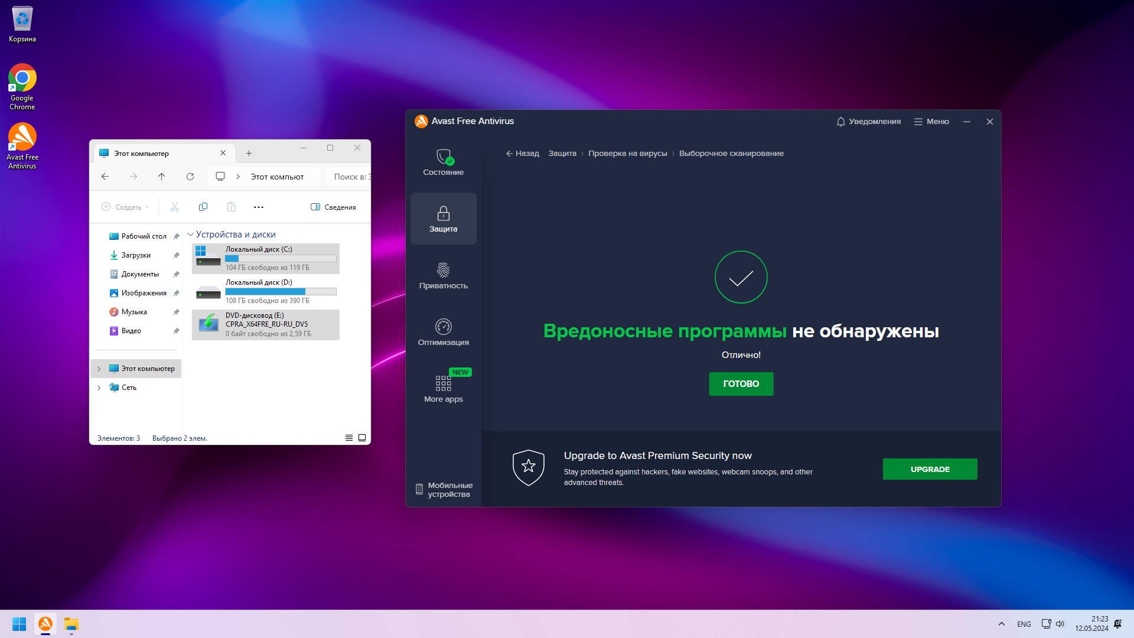Open Мобильные устройства at sidebar bottom

click(444, 490)
